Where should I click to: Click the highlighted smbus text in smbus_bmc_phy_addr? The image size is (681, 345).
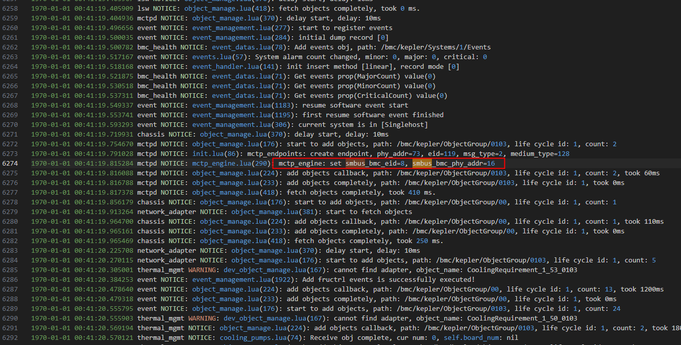422,164
